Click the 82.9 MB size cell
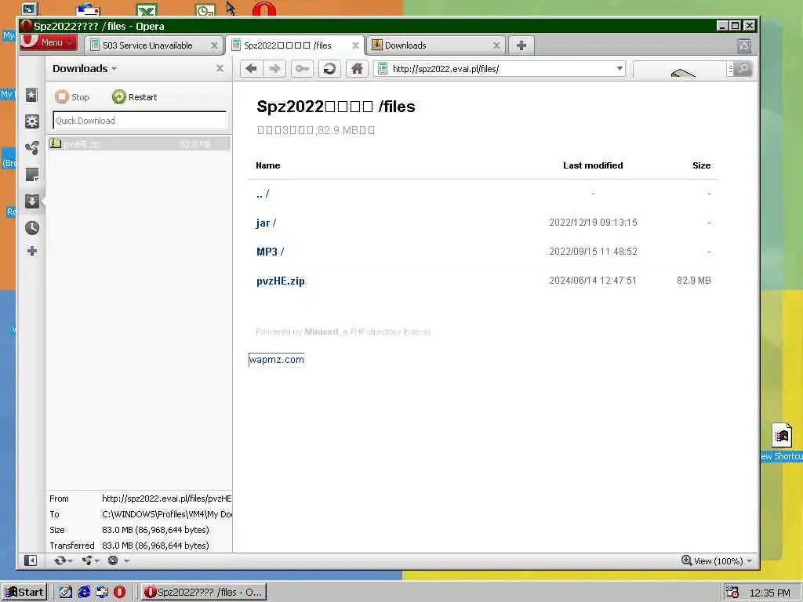 (x=693, y=281)
